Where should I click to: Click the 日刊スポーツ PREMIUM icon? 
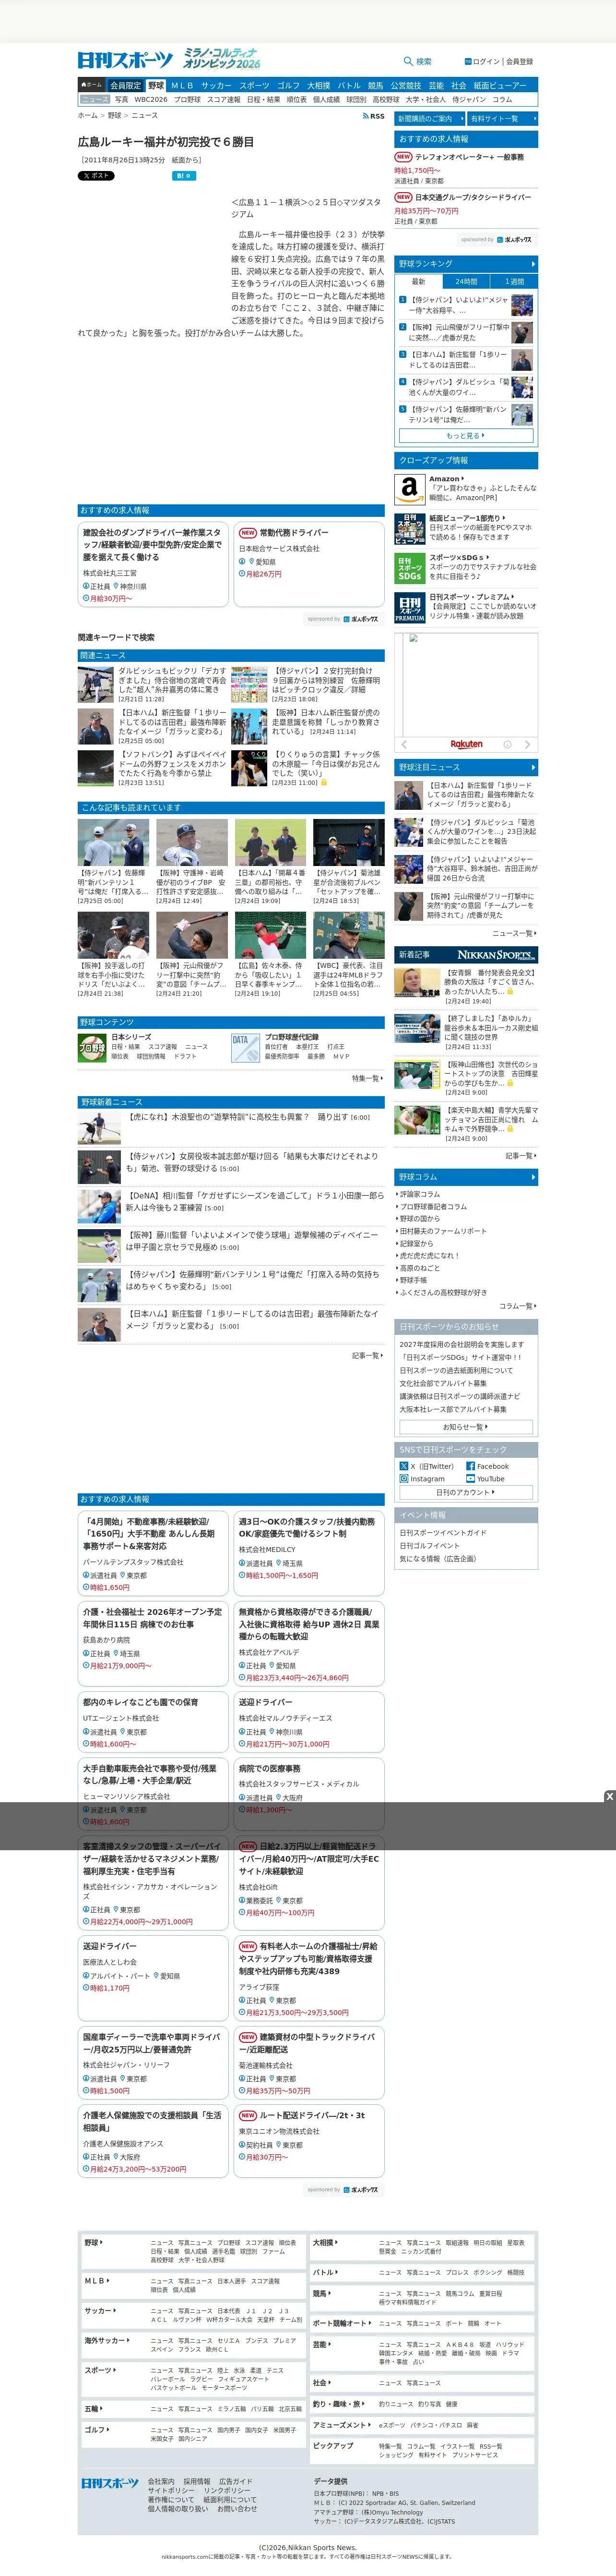tap(409, 607)
